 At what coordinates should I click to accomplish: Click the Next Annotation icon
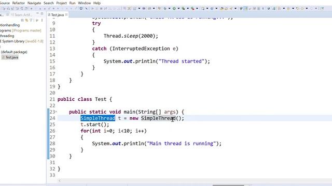click(279, 8)
